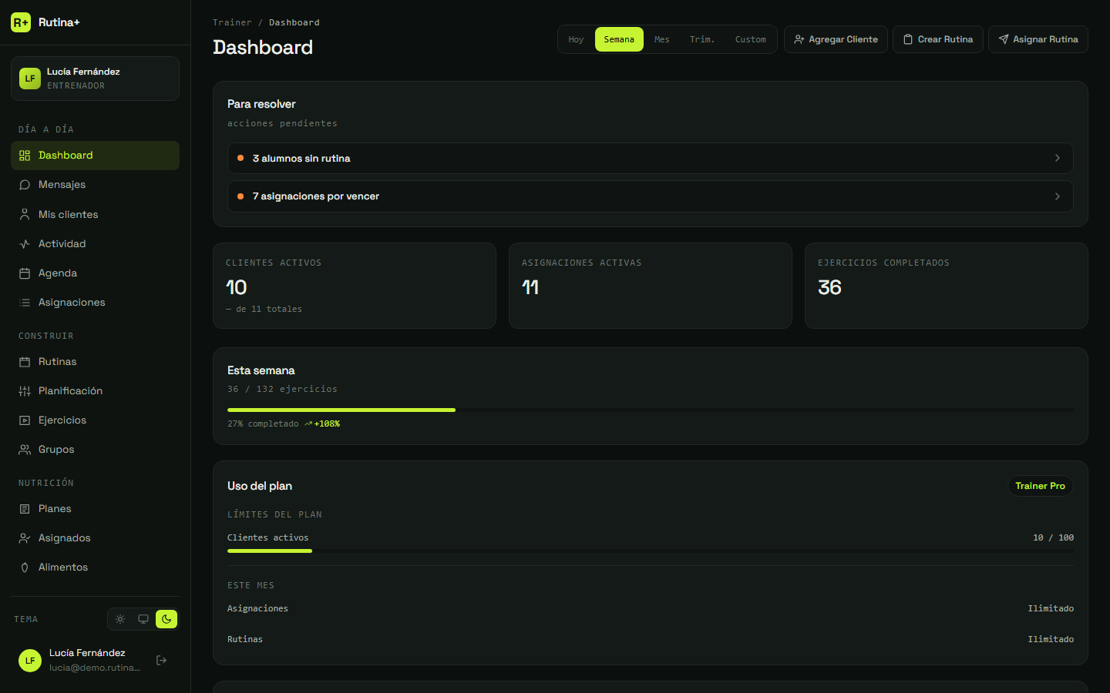
Task: Open the Actividad pulse icon
Action: point(25,244)
